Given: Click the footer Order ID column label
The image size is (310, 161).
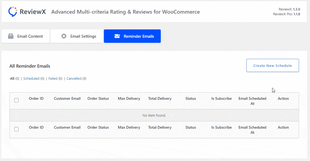Looking at the screenshot, I should tap(36, 127).
